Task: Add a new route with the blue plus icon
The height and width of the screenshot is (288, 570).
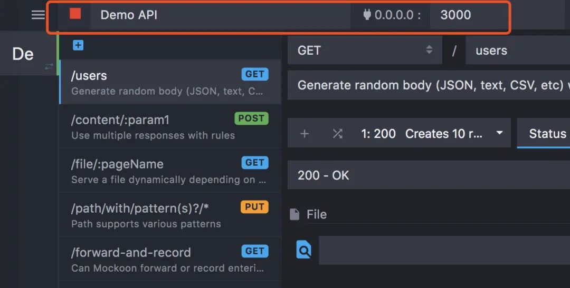Action: point(78,45)
